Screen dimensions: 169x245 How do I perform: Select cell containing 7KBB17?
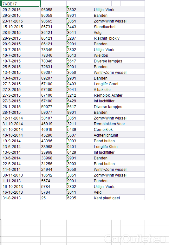(21, 3)
